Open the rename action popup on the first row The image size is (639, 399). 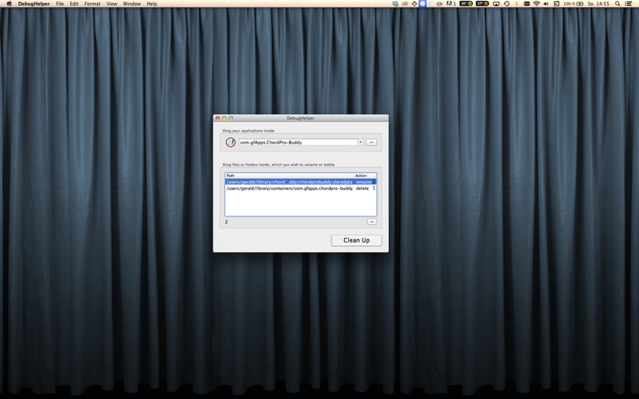366,182
